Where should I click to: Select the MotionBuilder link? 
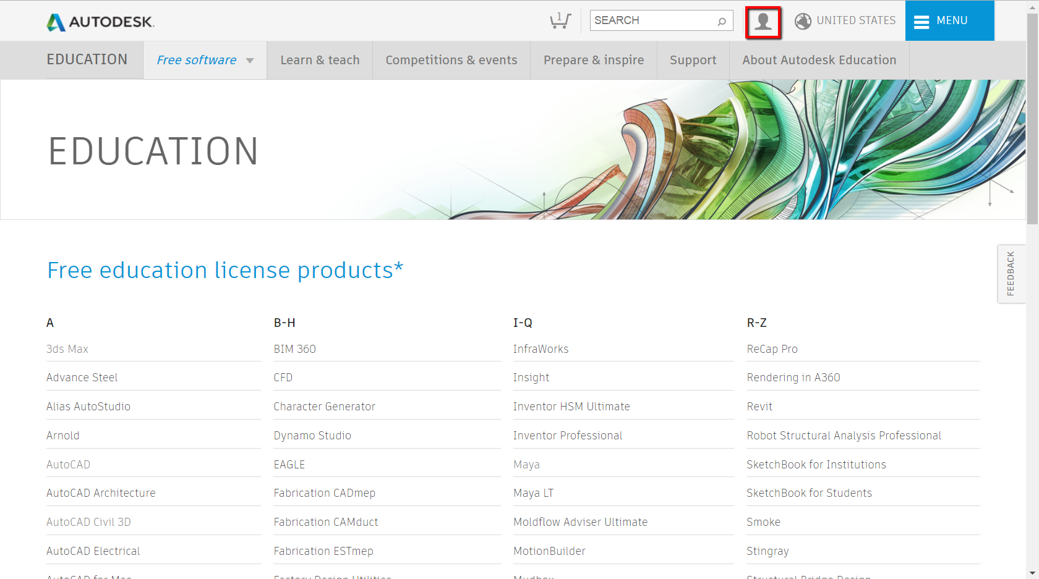(x=549, y=551)
